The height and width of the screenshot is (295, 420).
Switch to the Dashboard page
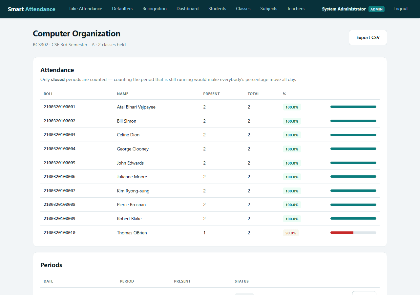click(187, 9)
